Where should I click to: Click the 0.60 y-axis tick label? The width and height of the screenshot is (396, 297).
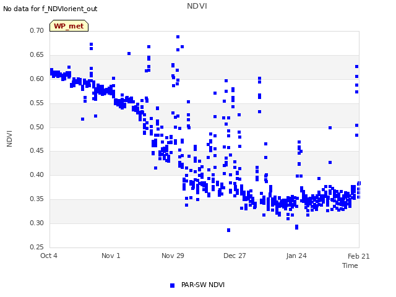[37, 79]
